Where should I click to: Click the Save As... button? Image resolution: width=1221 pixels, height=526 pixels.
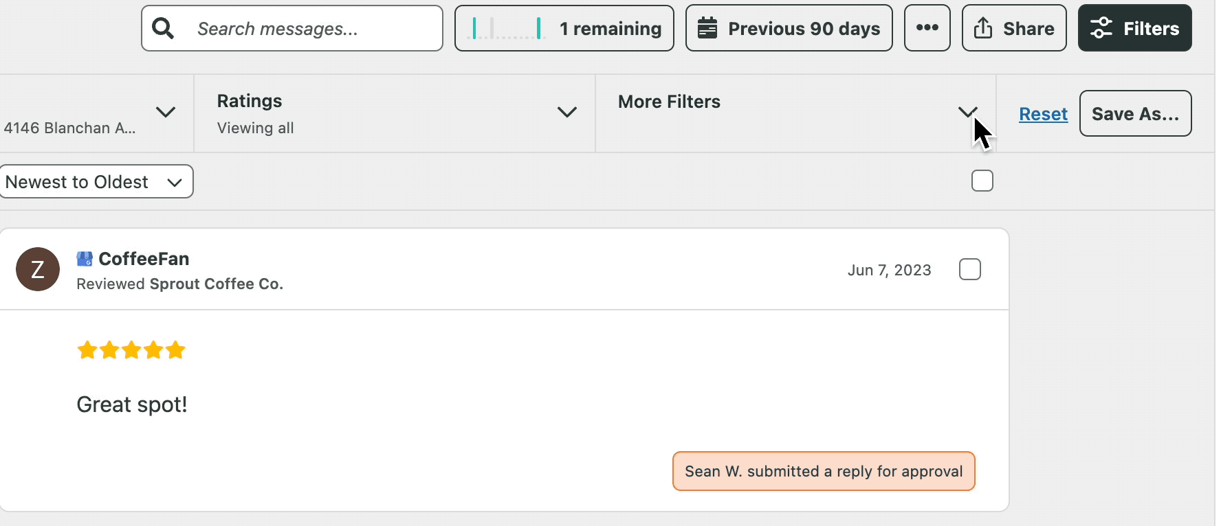1135,114
